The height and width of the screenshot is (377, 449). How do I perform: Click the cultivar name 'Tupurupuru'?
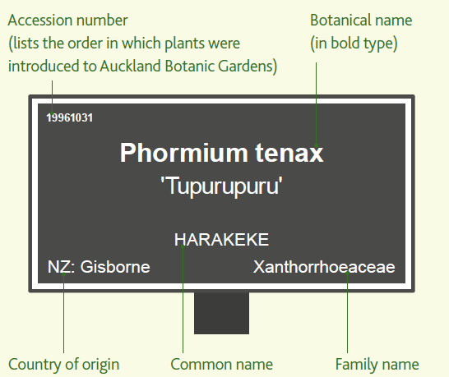(221, 186)
